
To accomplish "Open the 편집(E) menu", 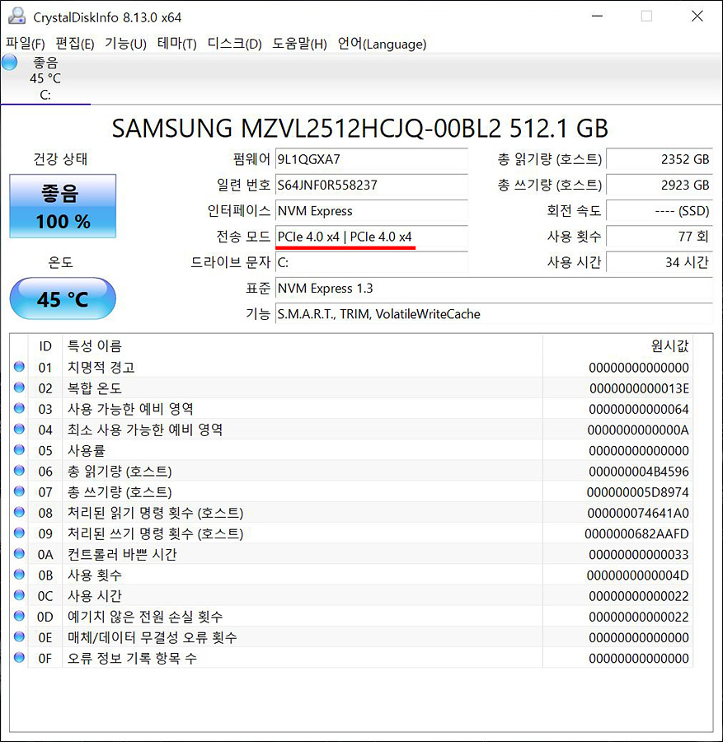I will click(75, 44).
